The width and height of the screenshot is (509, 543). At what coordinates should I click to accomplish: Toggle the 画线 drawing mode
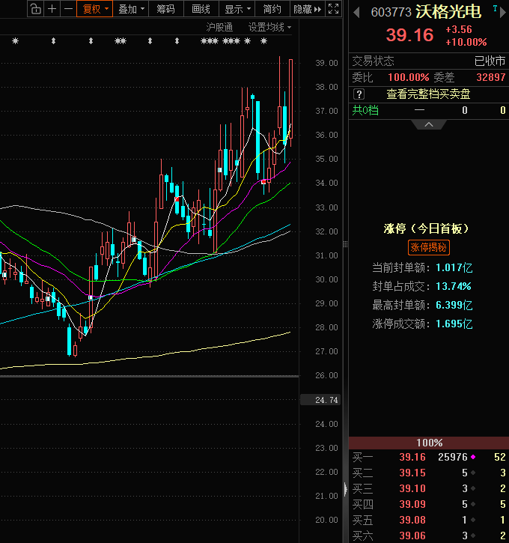click(201, 9)
